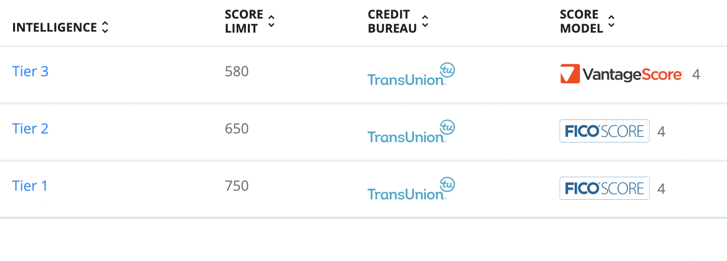Sort by Score Limit using its sort arrows
The width and height of the screenshot is (727, 261).
tap(271, 21)
